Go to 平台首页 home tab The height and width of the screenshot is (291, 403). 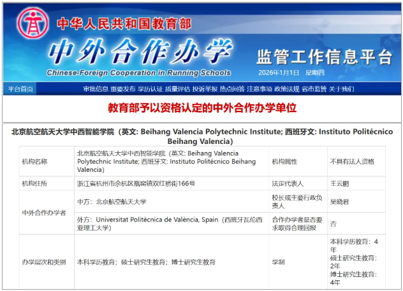pos(19,89)
